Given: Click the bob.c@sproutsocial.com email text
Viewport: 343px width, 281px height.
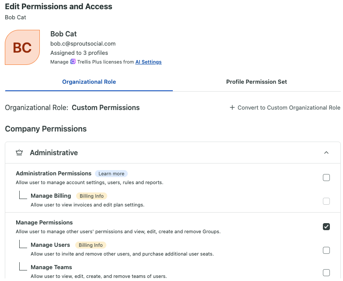Looking at the screenshot, I should coord(83,44).
